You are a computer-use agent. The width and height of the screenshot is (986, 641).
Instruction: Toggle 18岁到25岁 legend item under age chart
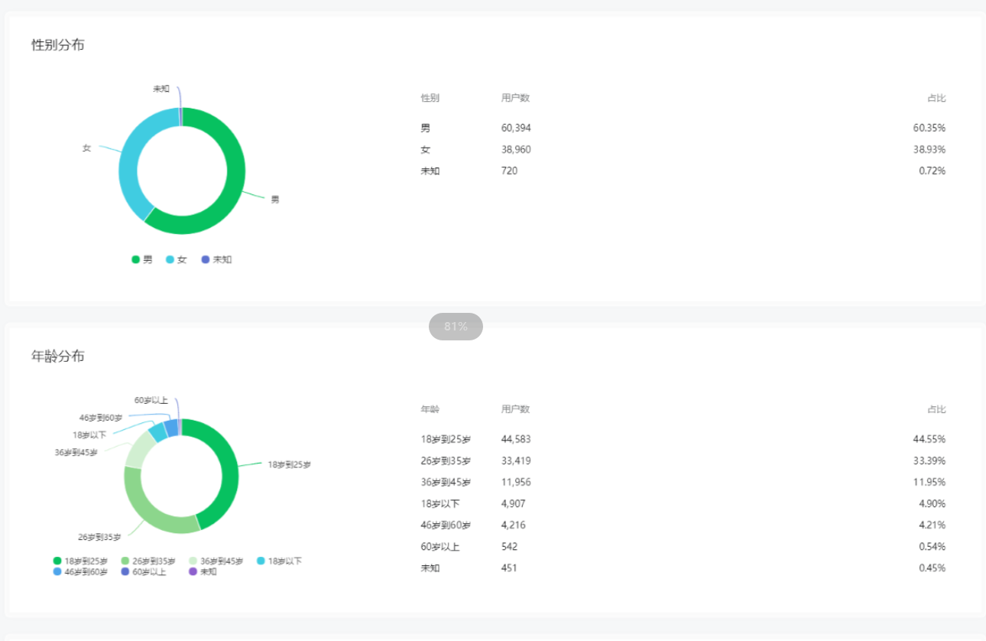pos(80,561)
